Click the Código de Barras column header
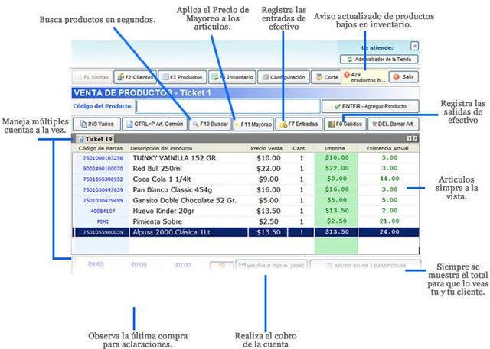Viewport: 490px width, 349px height. click(x=100, y=148)
